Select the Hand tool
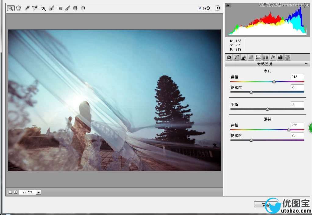Viewport: 312px width, 215px height. [19, 8]
